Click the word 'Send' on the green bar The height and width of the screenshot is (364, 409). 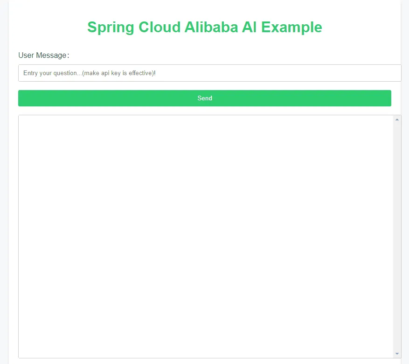[205, 98]
